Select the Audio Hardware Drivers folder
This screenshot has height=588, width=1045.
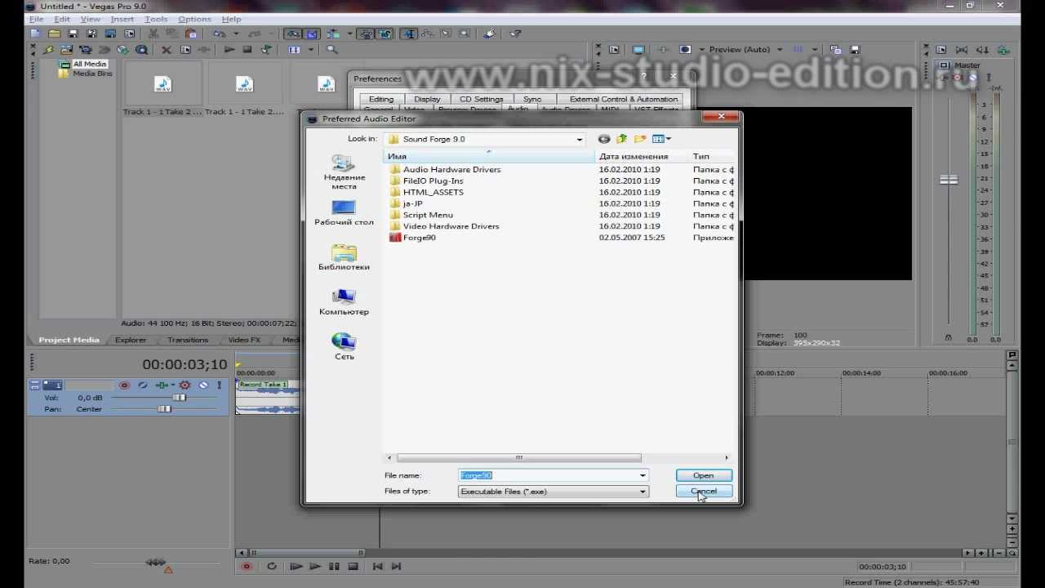(451, 169)
